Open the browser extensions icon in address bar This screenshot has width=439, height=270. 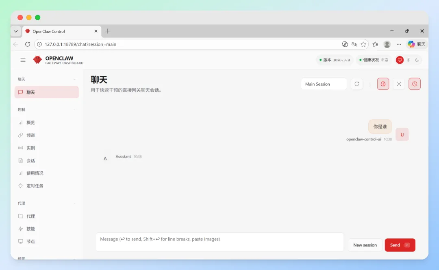pyautogui.click(x=345, y=44)
